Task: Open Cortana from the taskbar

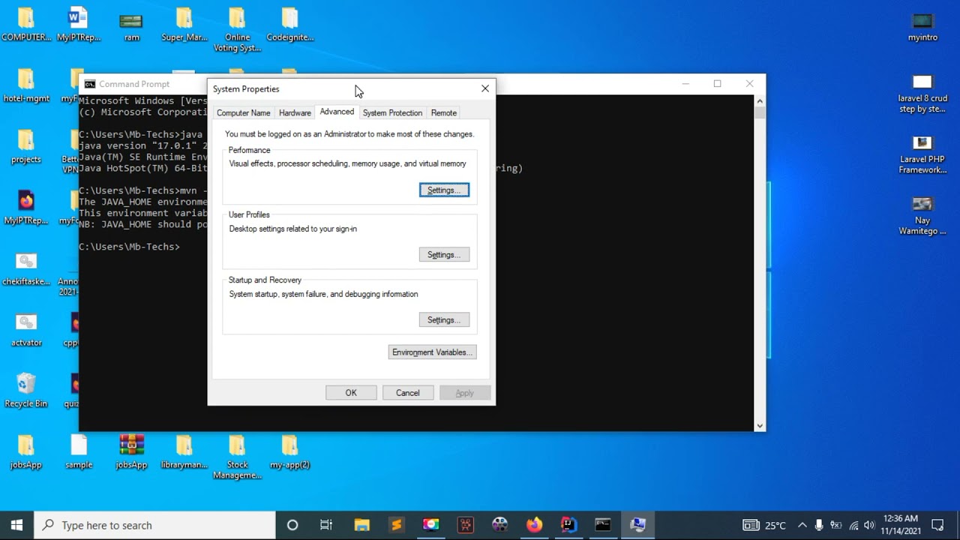Action: pos(292,525)
